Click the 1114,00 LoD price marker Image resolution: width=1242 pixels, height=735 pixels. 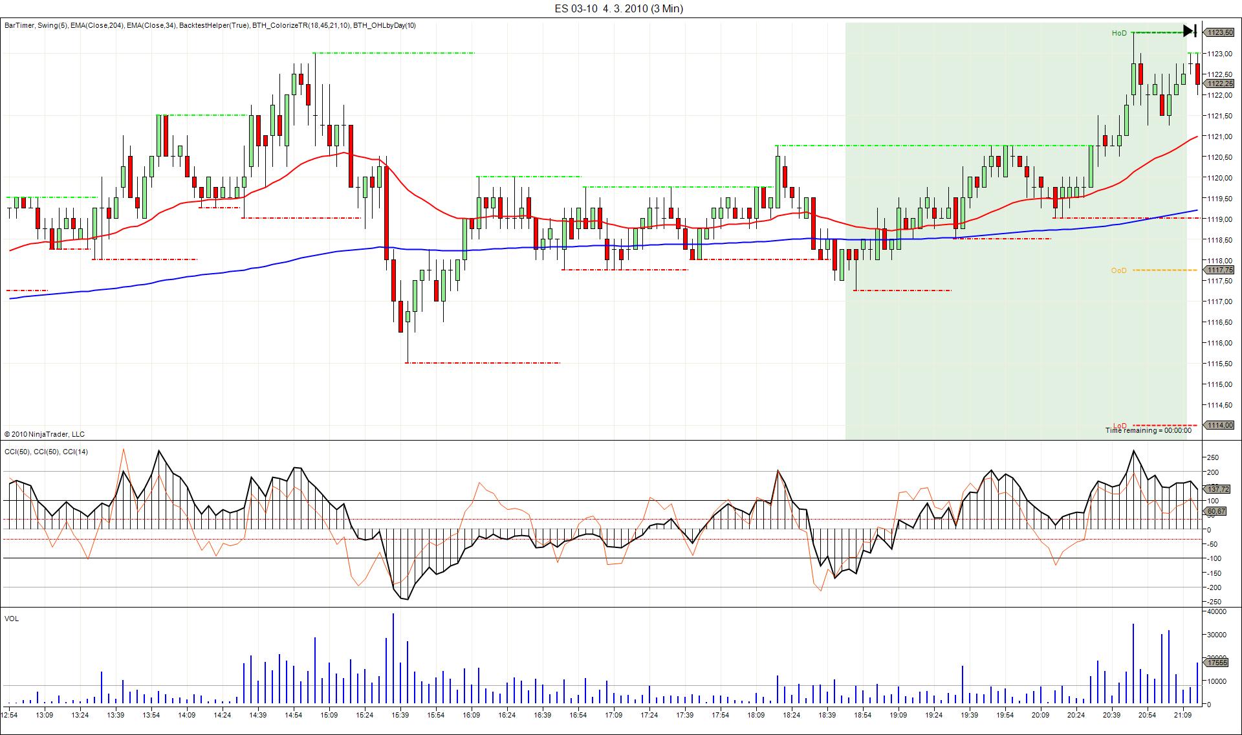coord(1219,425)
